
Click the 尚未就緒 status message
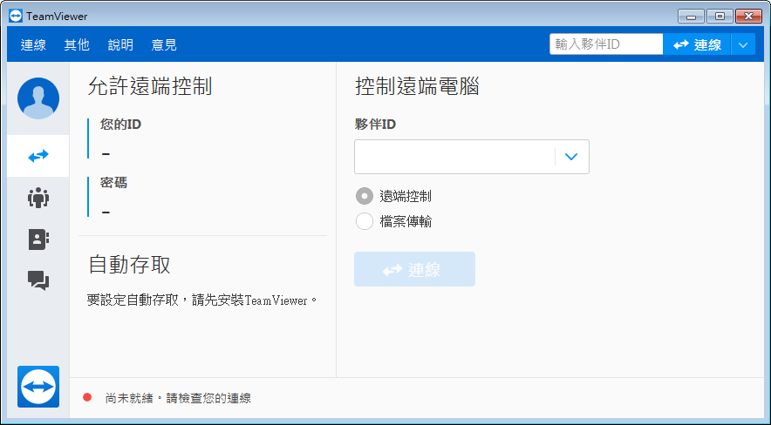pos(178,398)
